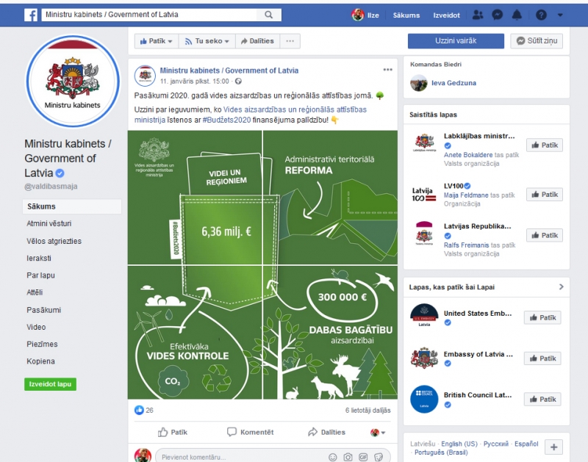The width and height of the screenshot is (588, 462).
Task: Open the Tu seko follow dropdown
Action: (x=207, y=41)
